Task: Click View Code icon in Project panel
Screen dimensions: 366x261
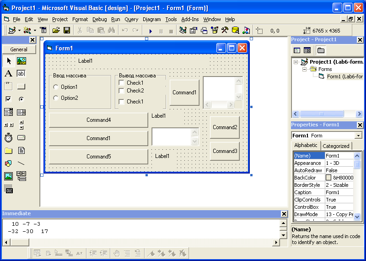Action: pos(297,50)
